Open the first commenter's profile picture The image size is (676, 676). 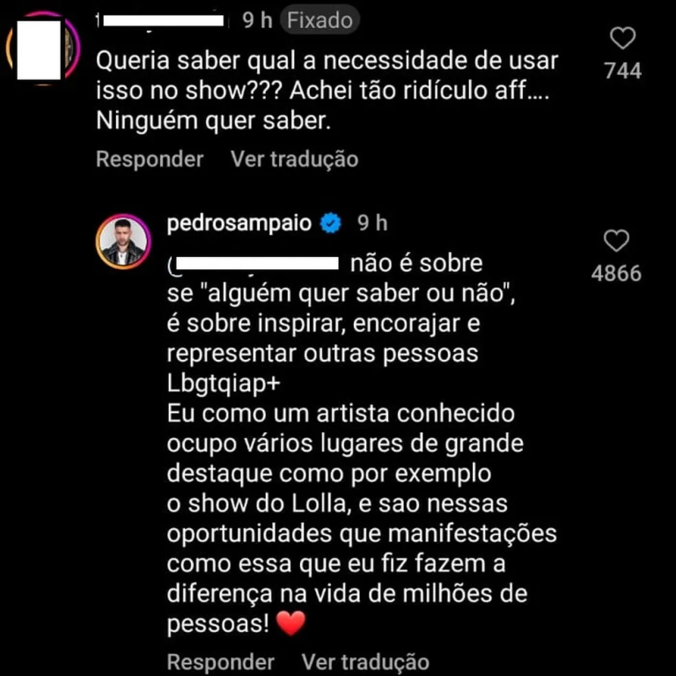pos(42,50)
